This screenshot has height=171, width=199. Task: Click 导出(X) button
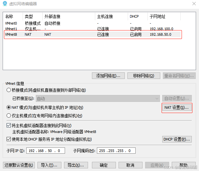76,165
